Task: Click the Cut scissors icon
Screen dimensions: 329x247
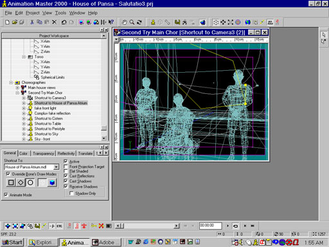Action: pos(32,22)
